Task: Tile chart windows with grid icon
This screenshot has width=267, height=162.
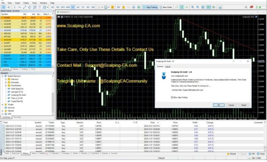Action: (203, 7)
